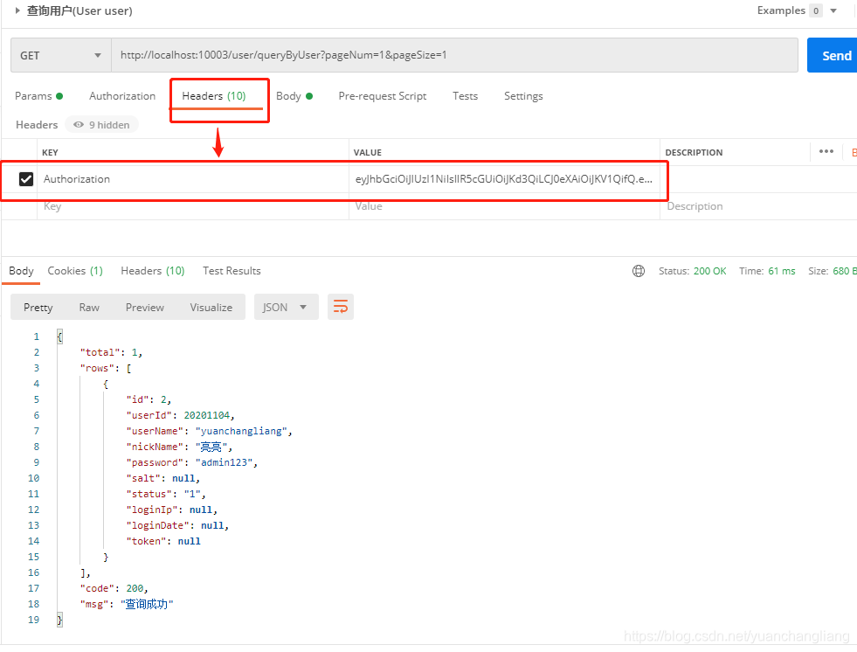Screen dimensions: 857x652
Task: Click the request URL input field
Action: pyautogui.click(x=454, y=55)
